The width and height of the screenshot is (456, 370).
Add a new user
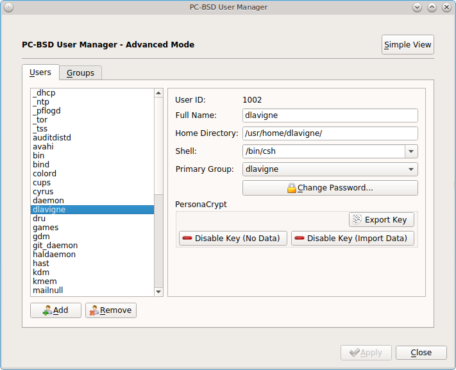(56, 310)
